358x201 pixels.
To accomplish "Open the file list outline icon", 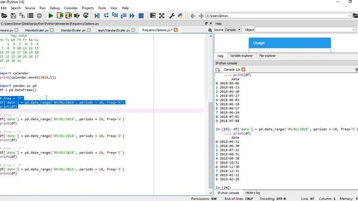I will tap(31, 16).
